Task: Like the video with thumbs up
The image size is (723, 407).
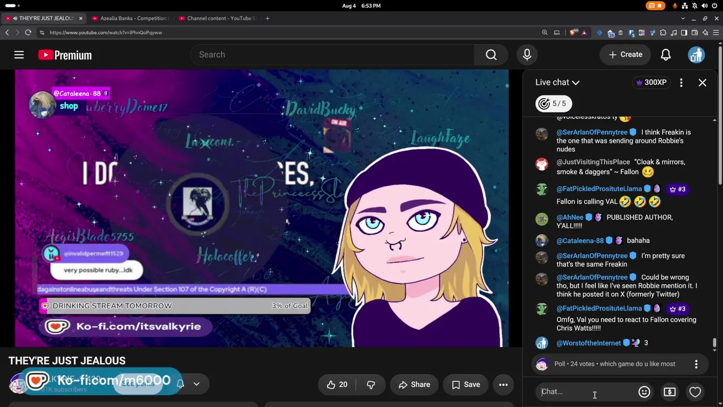Action: tap(337, 384)
